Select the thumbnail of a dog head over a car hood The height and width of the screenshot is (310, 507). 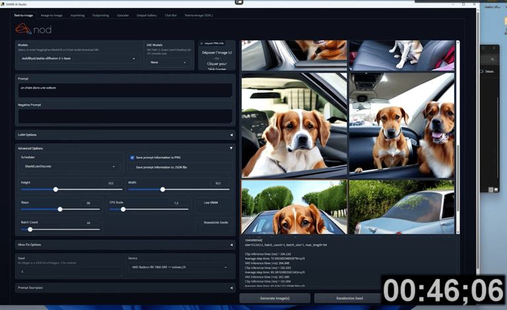point(294,207)
